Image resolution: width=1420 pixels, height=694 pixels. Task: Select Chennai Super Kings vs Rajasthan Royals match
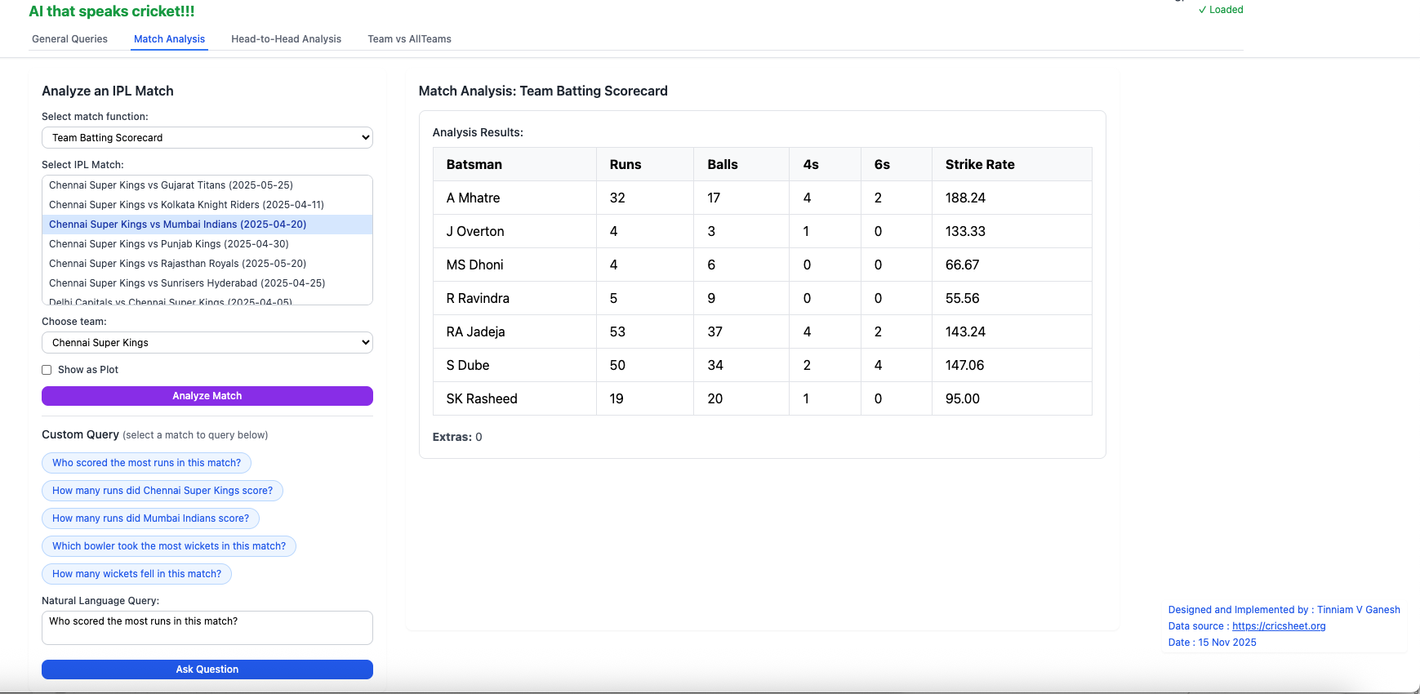(x=177, y=264)
